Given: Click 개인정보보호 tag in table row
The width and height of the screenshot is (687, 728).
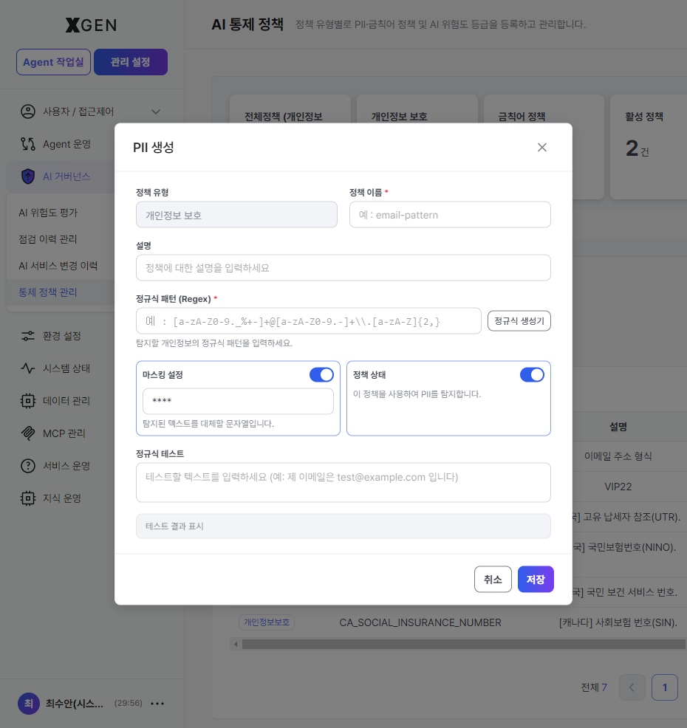Looking at the screenshot, I should tap(267, 622).
